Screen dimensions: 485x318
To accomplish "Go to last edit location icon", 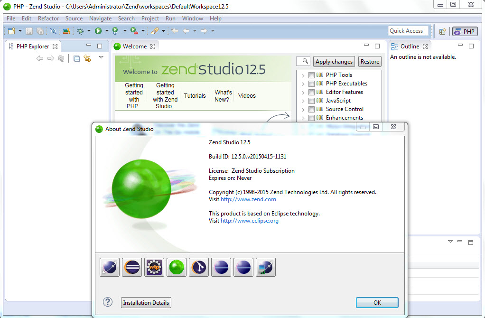I will pos(175,31).
